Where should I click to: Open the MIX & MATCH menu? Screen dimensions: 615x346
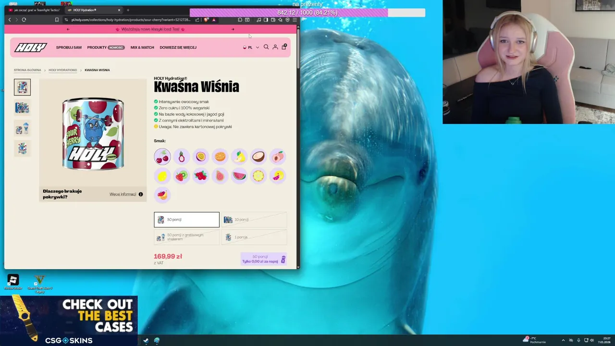[142, 48]
